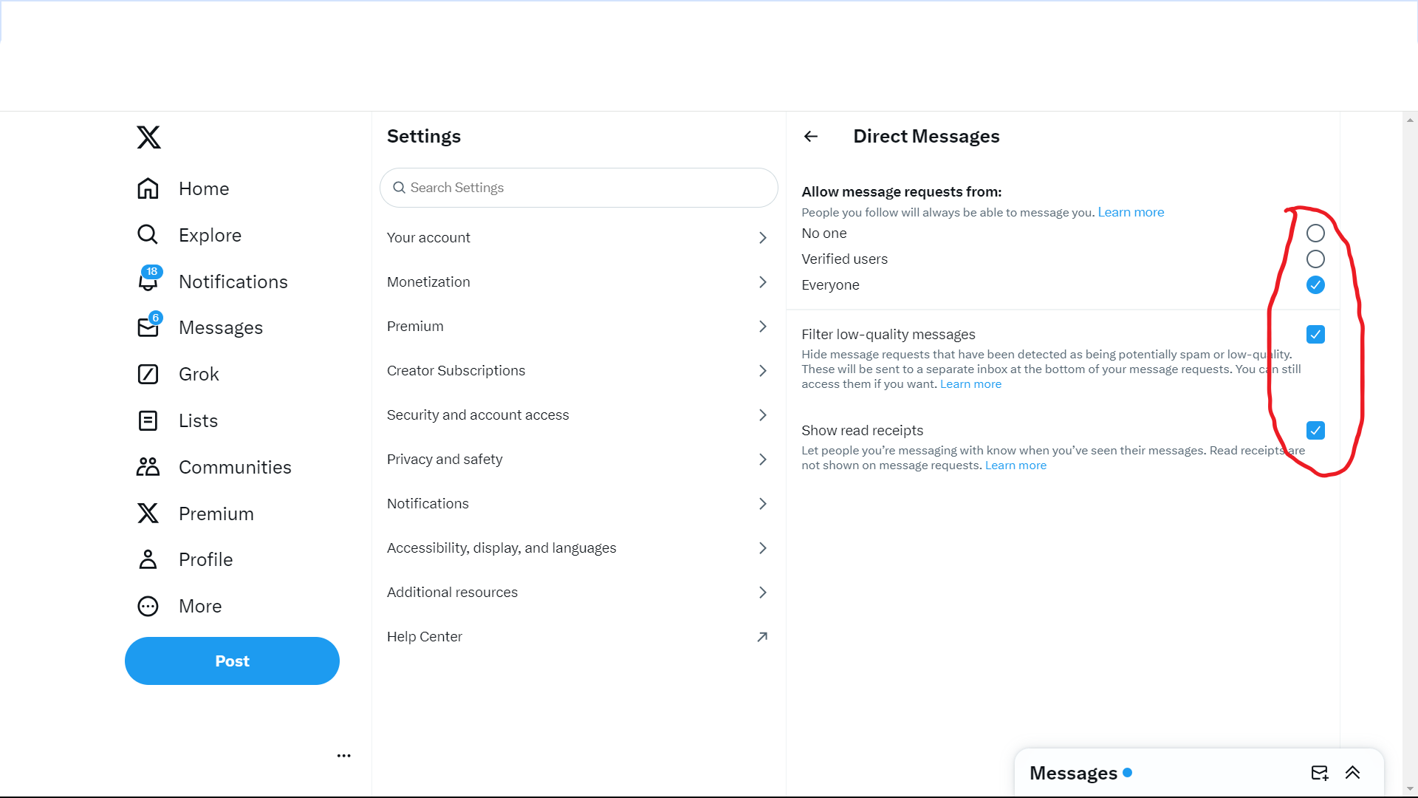This screenshot has height=798, width=1418.
Task: Disable the Show read receipts checkbox
Action: (1315, 431)
